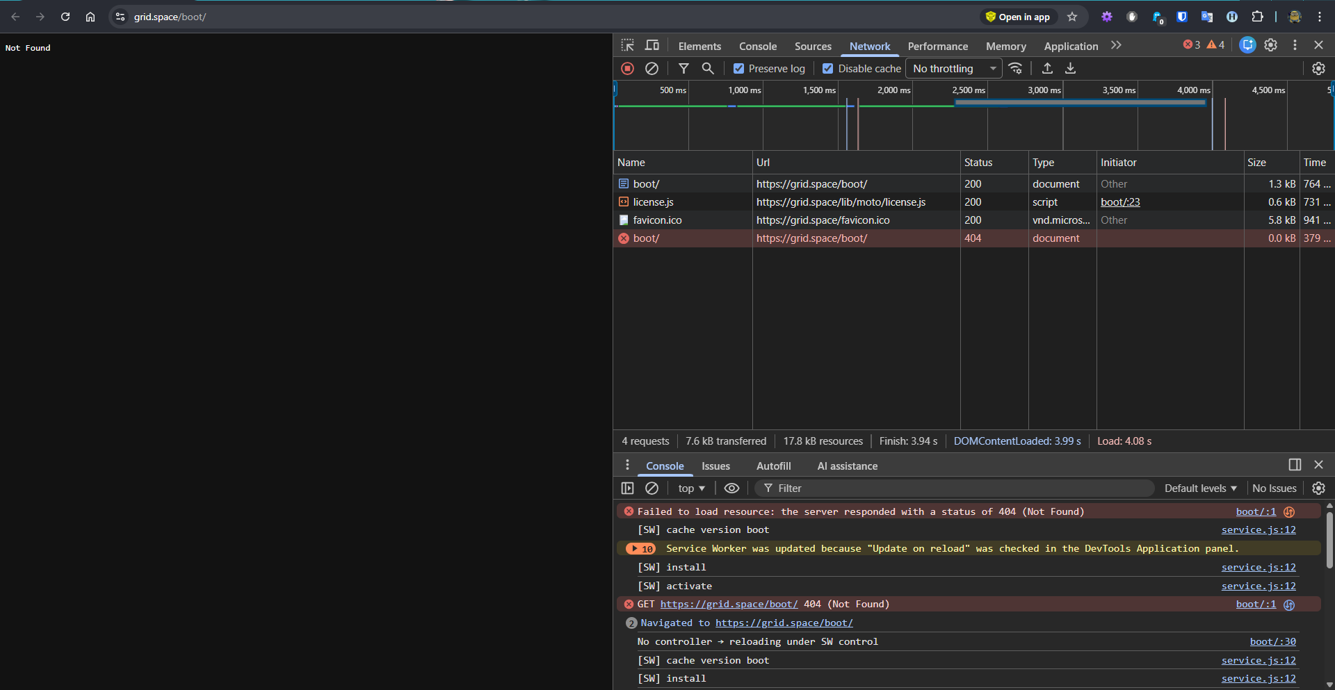Viewport: 1335px width, 690px height.
Task: Toggle the Preserve log checkbox
Action: [739, 68]
